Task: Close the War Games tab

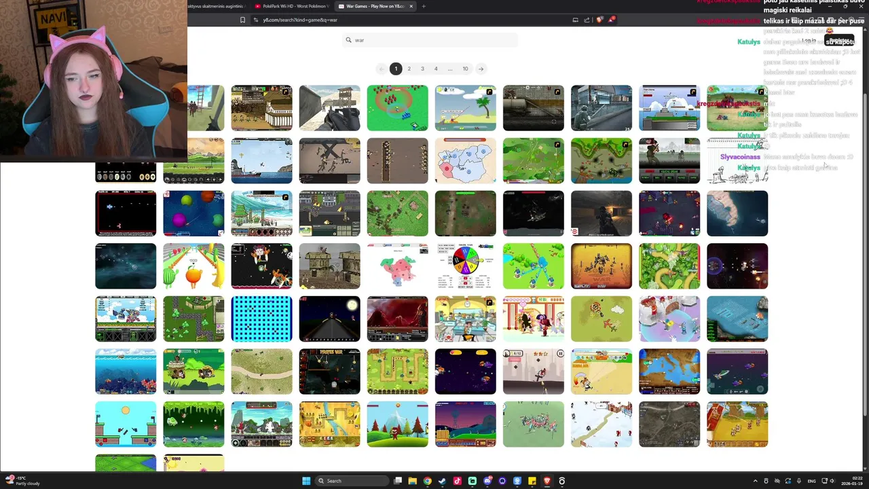Action: pos(411,6)
